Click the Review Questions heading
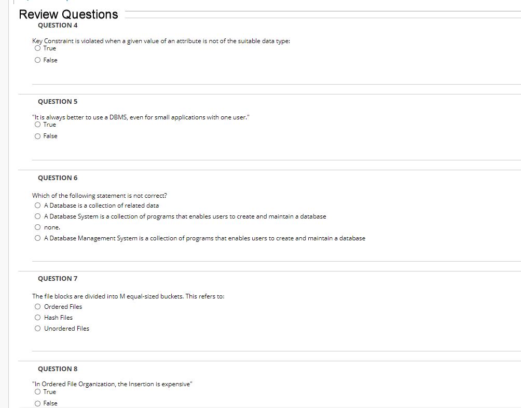521x408 pixels. [68, 15]
